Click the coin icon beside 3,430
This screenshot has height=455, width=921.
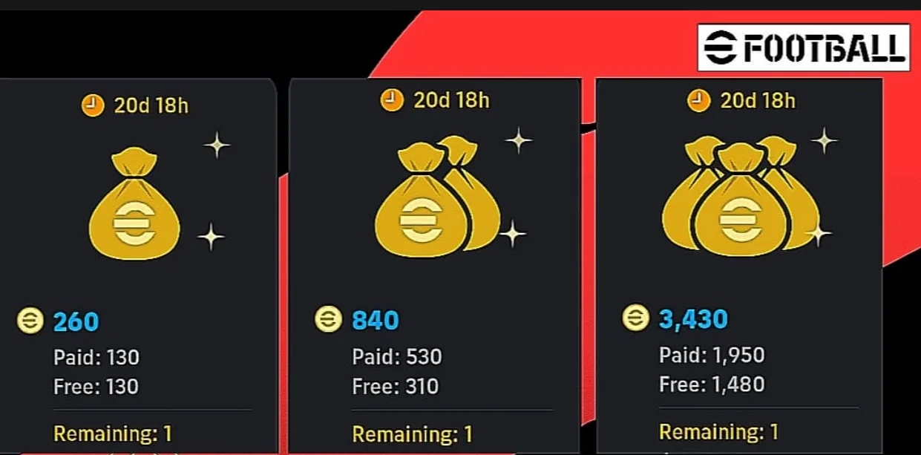[x=635, y=319]
